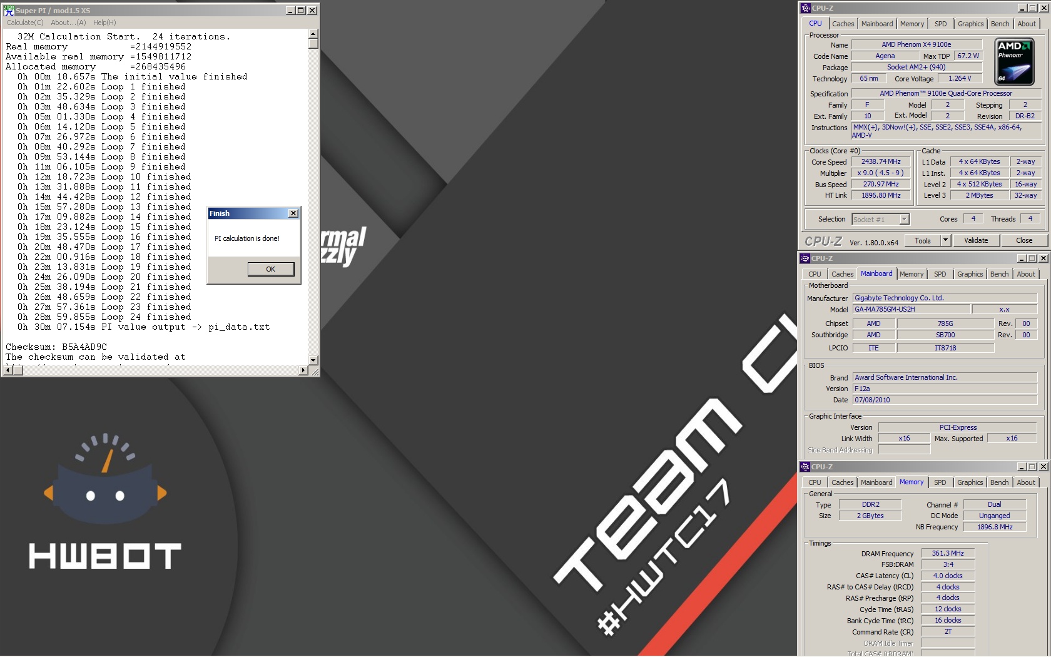Click the PI value output pi_data.txt line
1051x657 pixels.
click(x=144, y=327)
